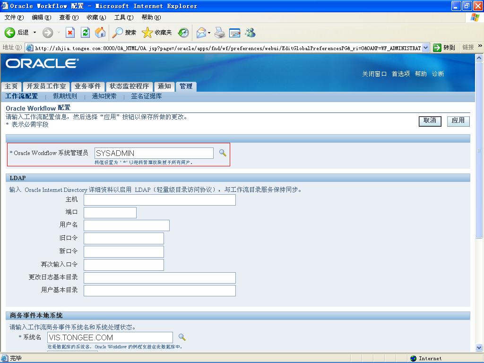Open the Search (搜索) toolbar button
This screenshot has height=363, width=484.
pyautogui.click(x=124, y=33)
